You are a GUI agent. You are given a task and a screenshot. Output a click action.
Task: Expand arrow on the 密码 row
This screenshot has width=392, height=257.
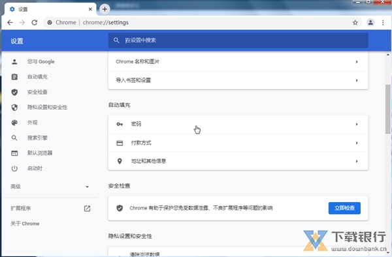(x=357, y=124)
